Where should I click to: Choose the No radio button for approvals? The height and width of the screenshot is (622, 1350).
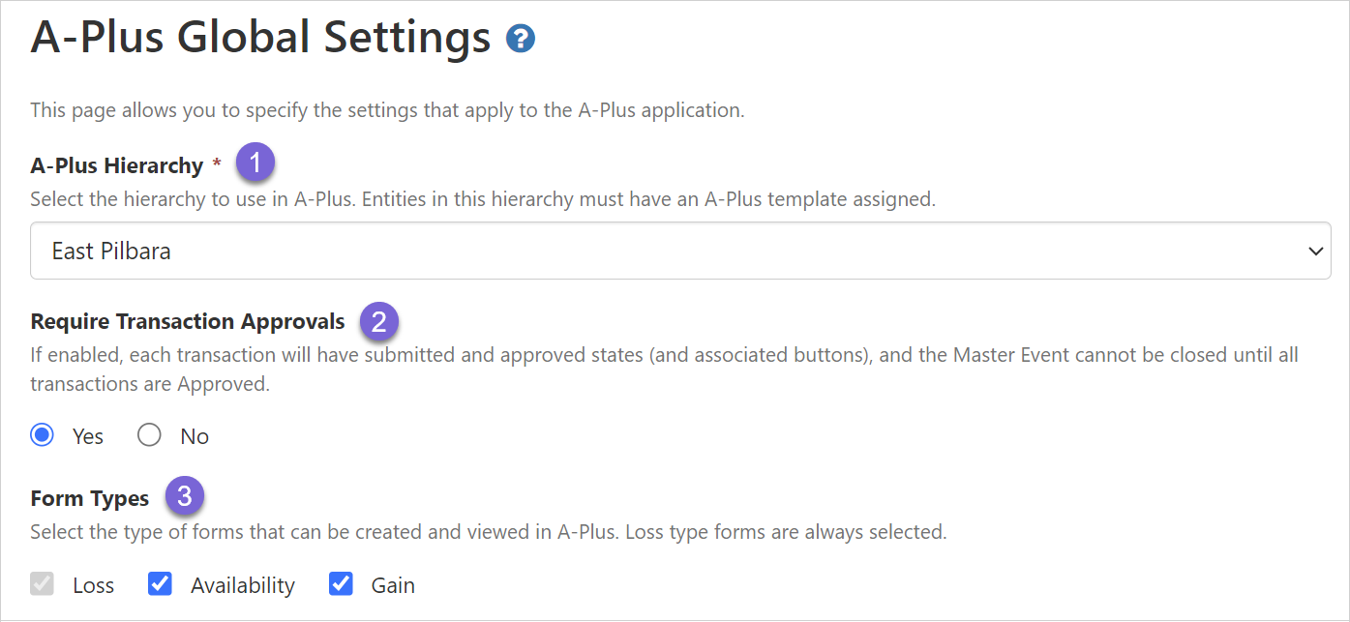coord(149,435)
